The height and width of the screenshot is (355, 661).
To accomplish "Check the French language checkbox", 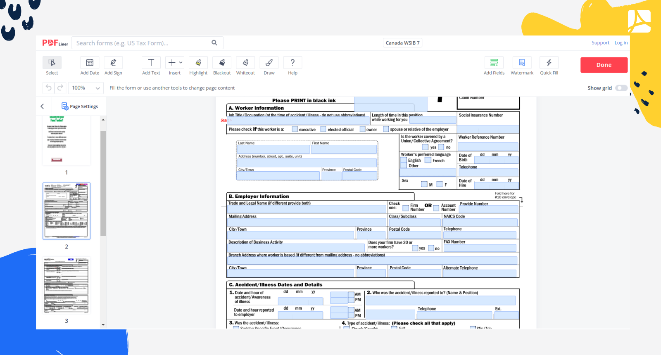I will coord(428,160).
